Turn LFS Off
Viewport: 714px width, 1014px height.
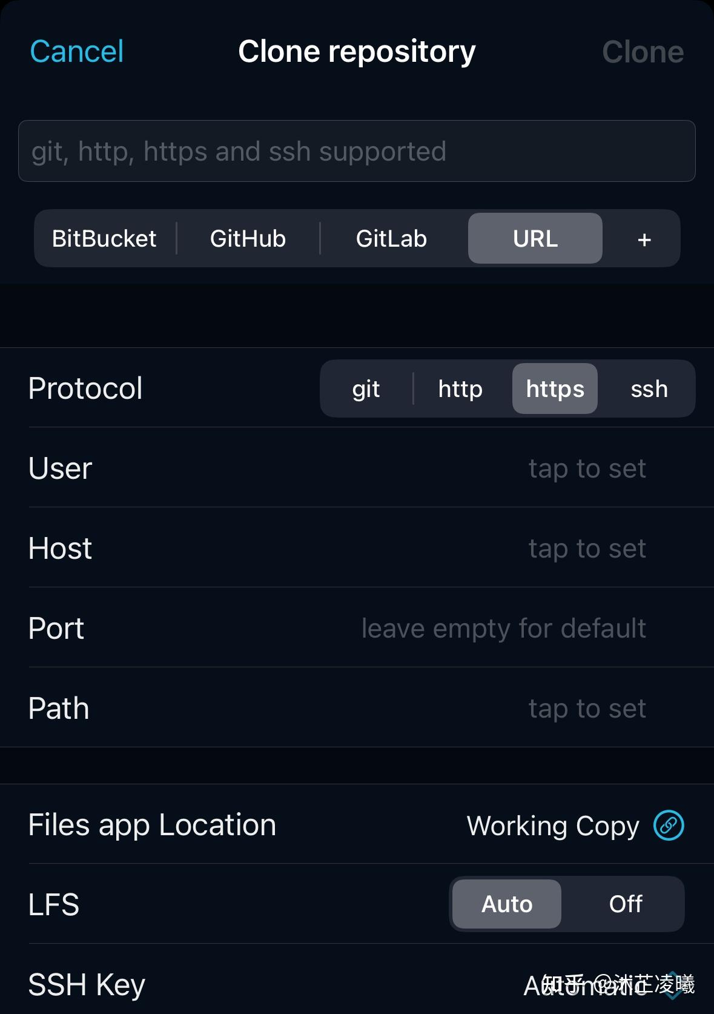coord(626,904)
